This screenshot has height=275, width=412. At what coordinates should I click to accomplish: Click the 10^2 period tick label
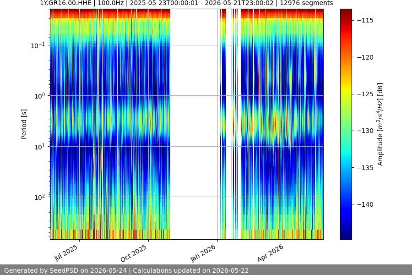(39, 197)
